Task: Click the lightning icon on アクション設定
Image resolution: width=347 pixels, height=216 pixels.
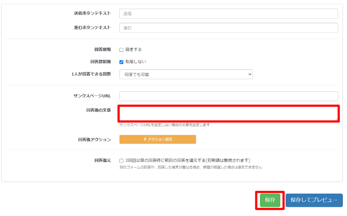Action: (x=145, y=139)
